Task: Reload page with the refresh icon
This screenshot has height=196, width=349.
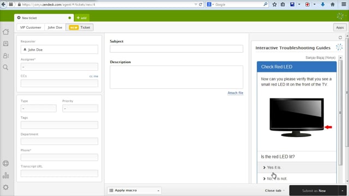Action: [200, 4]
